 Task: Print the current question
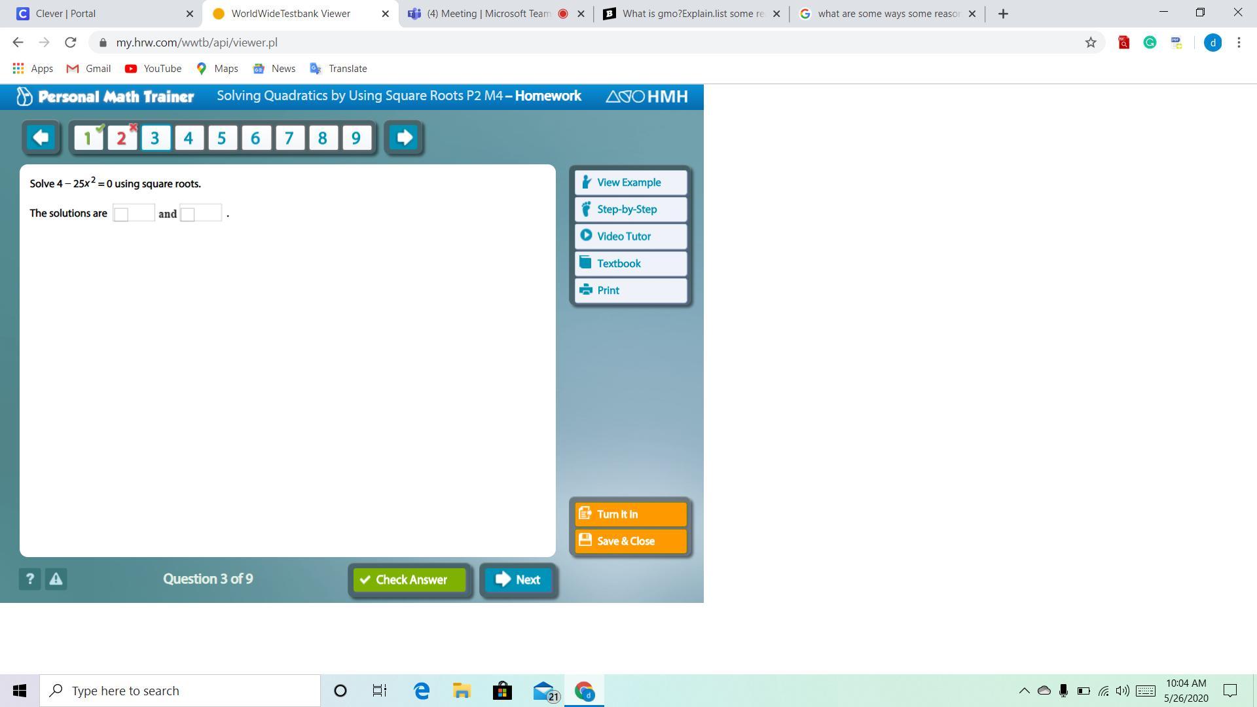click(630, 290)
